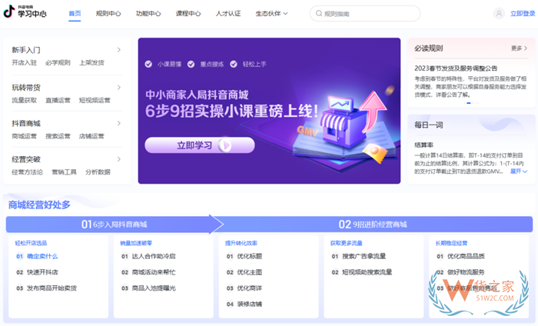This screenshot has height=326, width=538.
Task: Click the 轻松上手 checkmark icon
Action: pos(234,64)
